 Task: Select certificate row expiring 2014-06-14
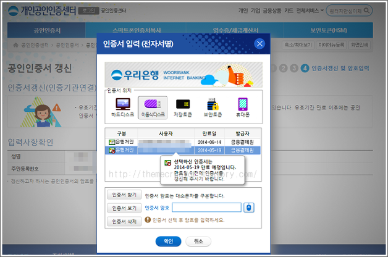(183, 142)
